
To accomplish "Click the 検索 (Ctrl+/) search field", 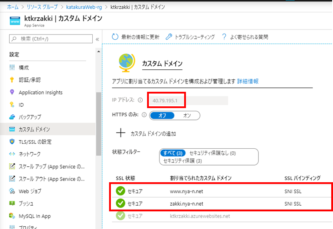I will (51, 39).
